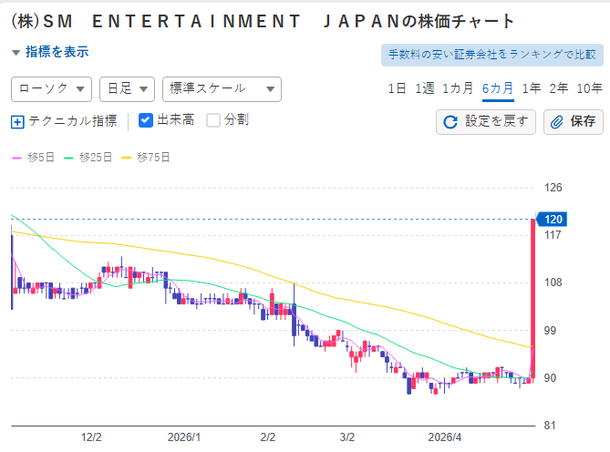This screenshot has height=452, width=610.
Task: Click the 2026/1 date axis label
Action: click(x=184, y=437)
